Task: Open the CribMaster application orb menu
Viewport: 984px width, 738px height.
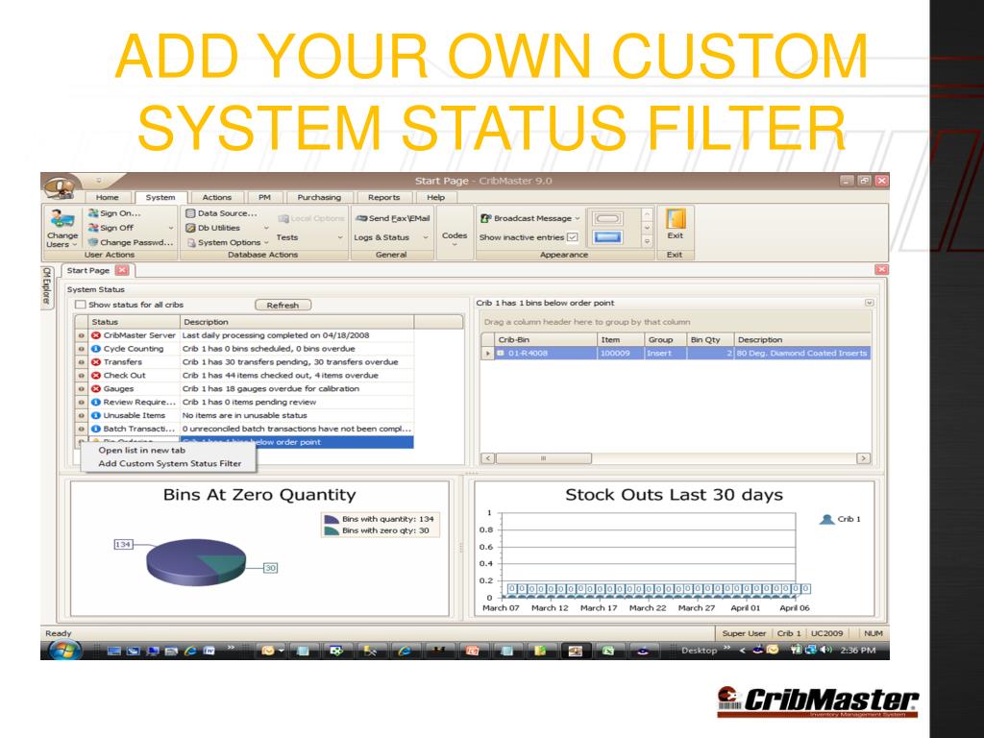Action: 60,187
